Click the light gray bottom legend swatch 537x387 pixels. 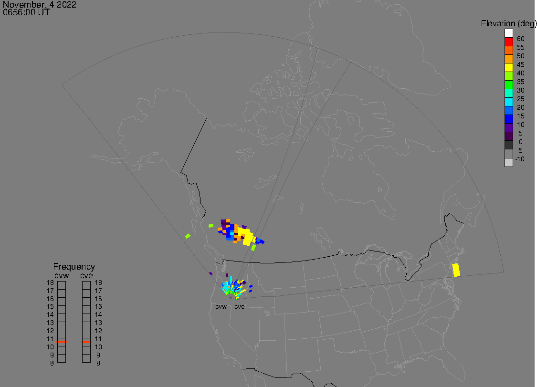pos(509,162)
